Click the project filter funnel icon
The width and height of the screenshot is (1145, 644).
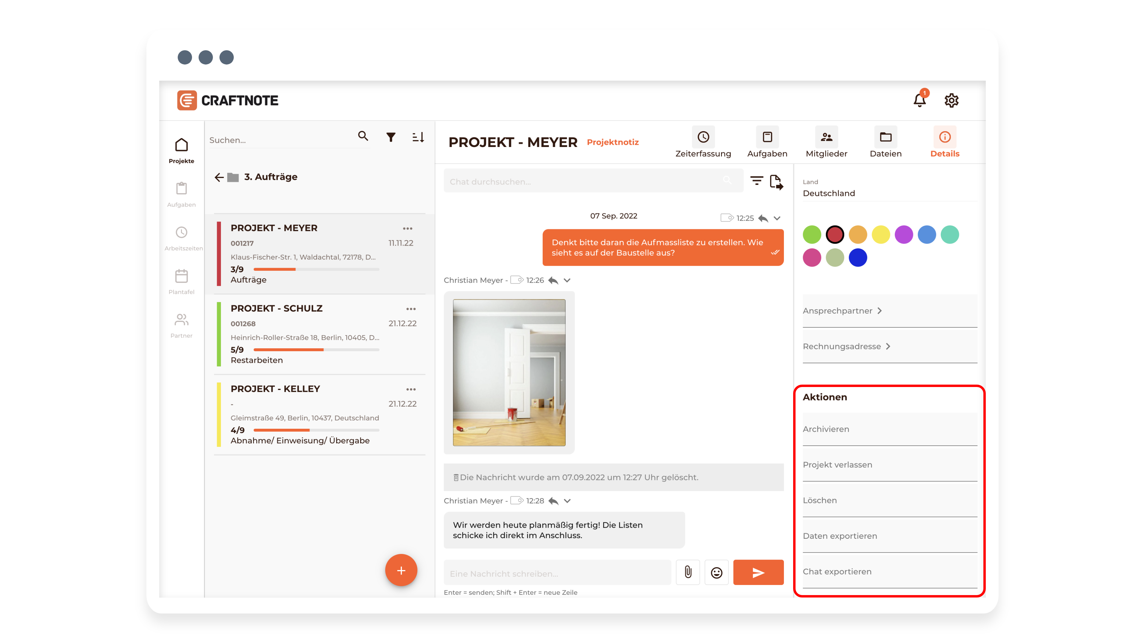coord(391,137)
